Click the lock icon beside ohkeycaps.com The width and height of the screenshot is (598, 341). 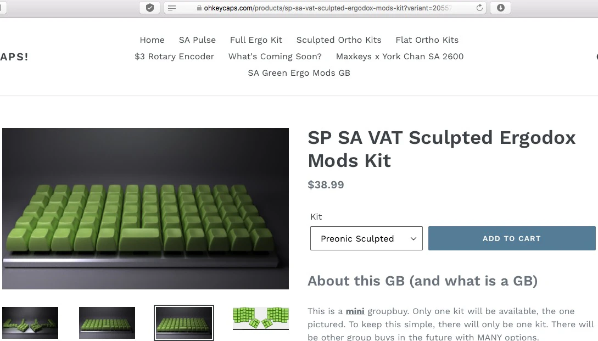click(199, 8)
